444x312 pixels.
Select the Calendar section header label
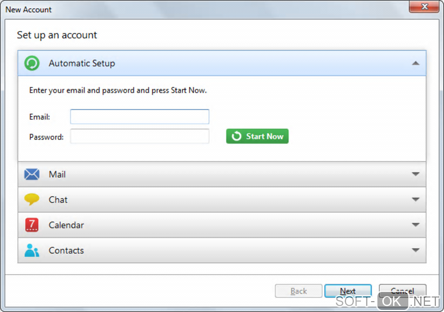click(66, 225)
